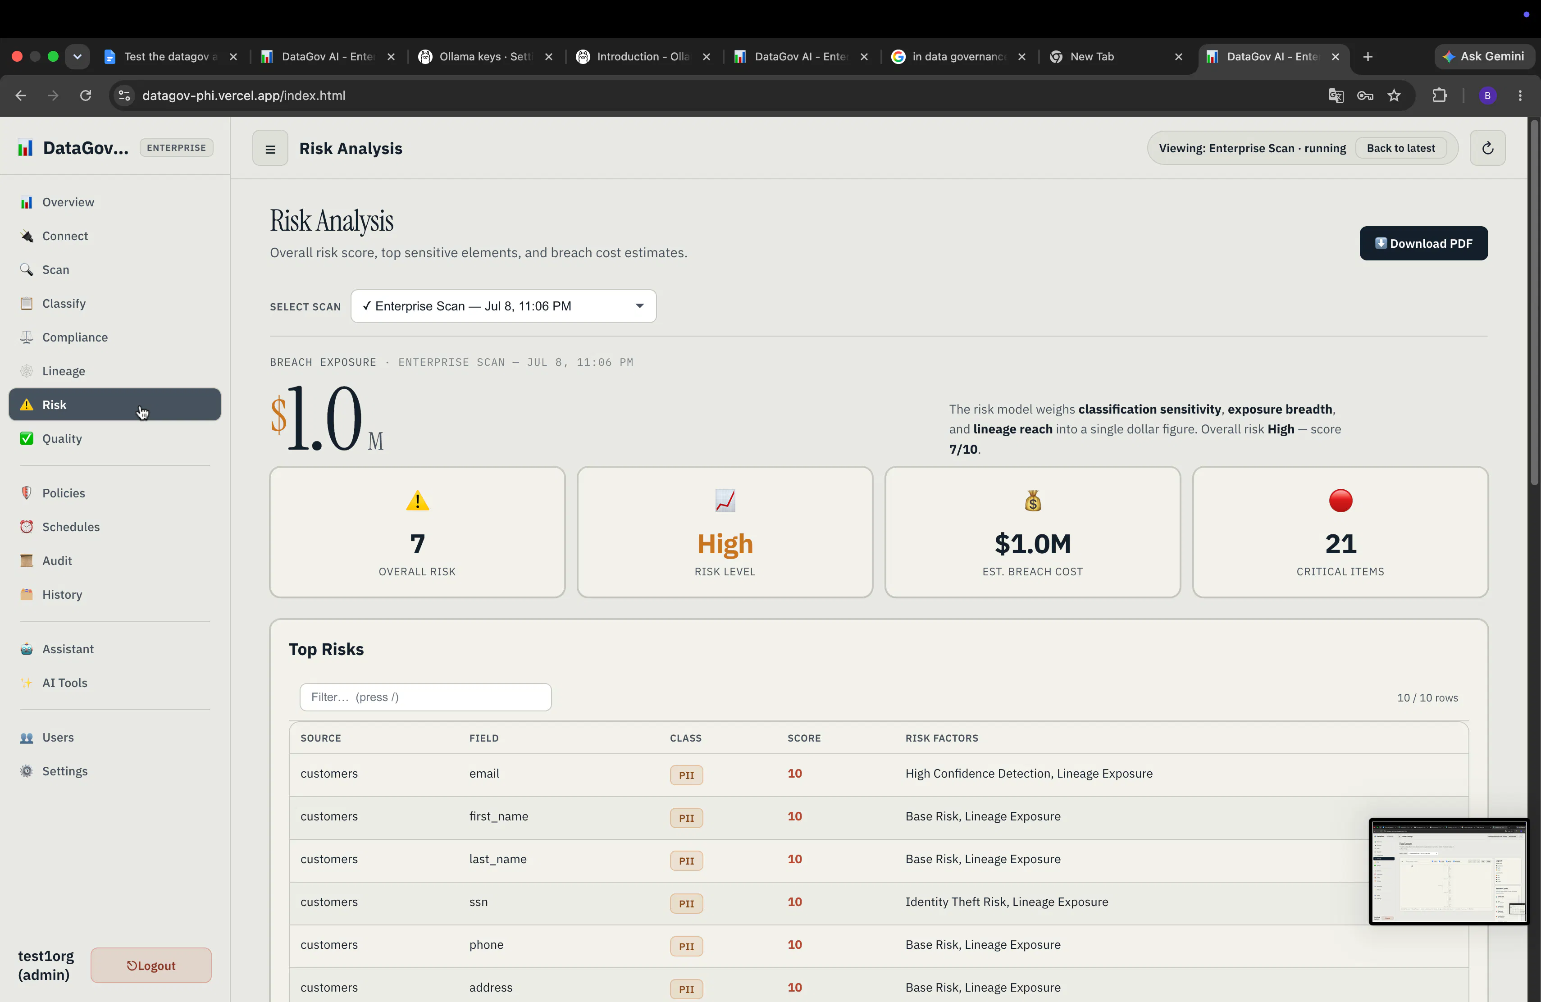Image resolution: width=1541 pixels, height=1002 pixels.
Task: Bookmark this page with the star icon
Action: click(x=1394, y=96)
